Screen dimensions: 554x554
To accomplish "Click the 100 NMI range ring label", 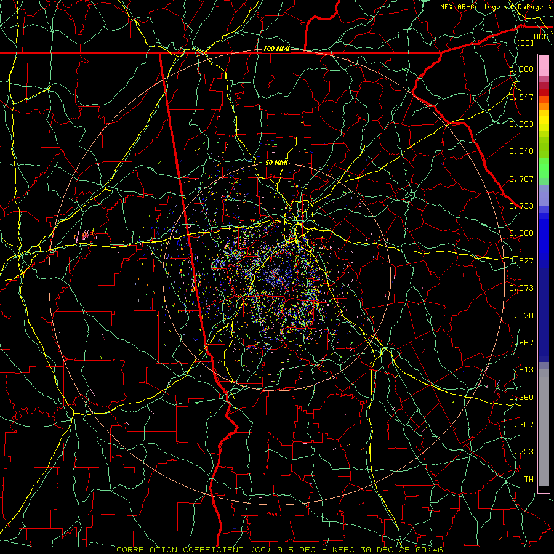I will point(276,49).
